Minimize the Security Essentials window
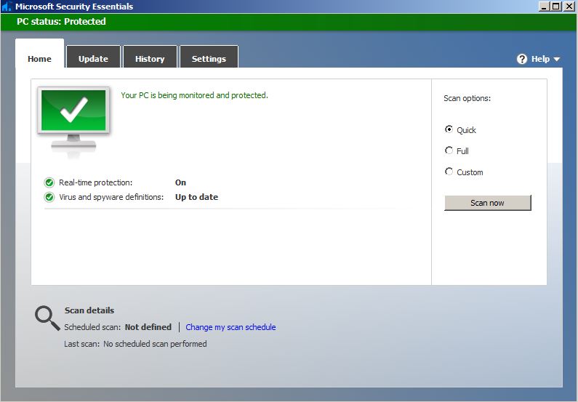The width and height of the screenshot is (578, 402). tap(545, 6)
